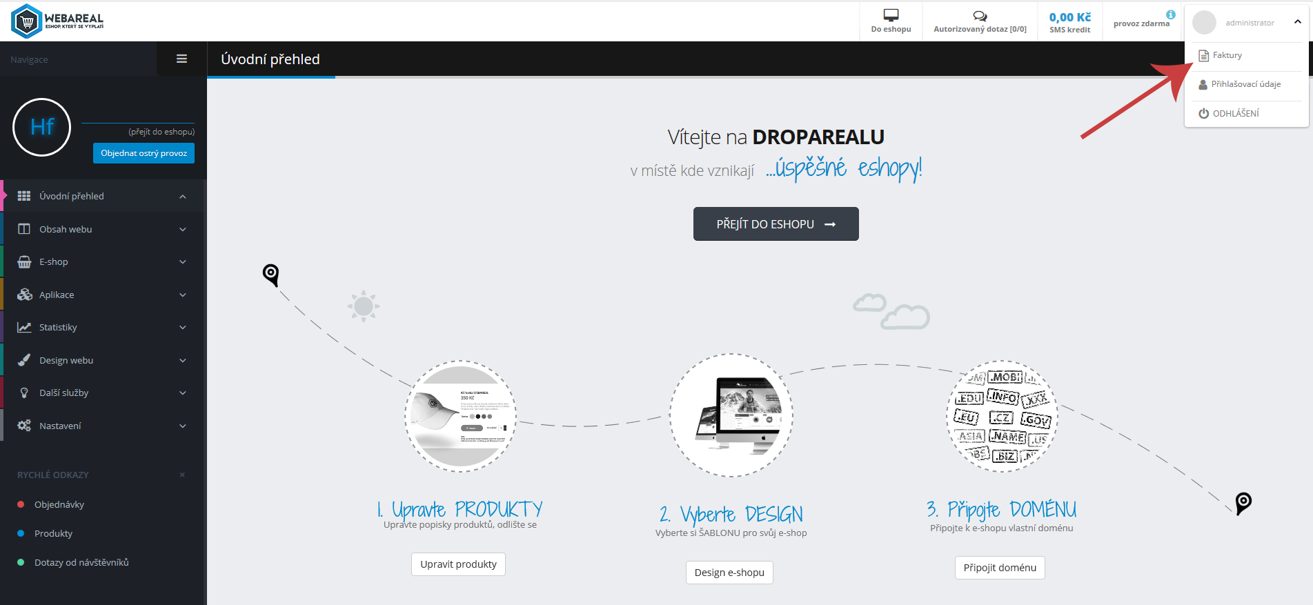
Task: Expand the Design webu chevron
Action: click(183, 360)
